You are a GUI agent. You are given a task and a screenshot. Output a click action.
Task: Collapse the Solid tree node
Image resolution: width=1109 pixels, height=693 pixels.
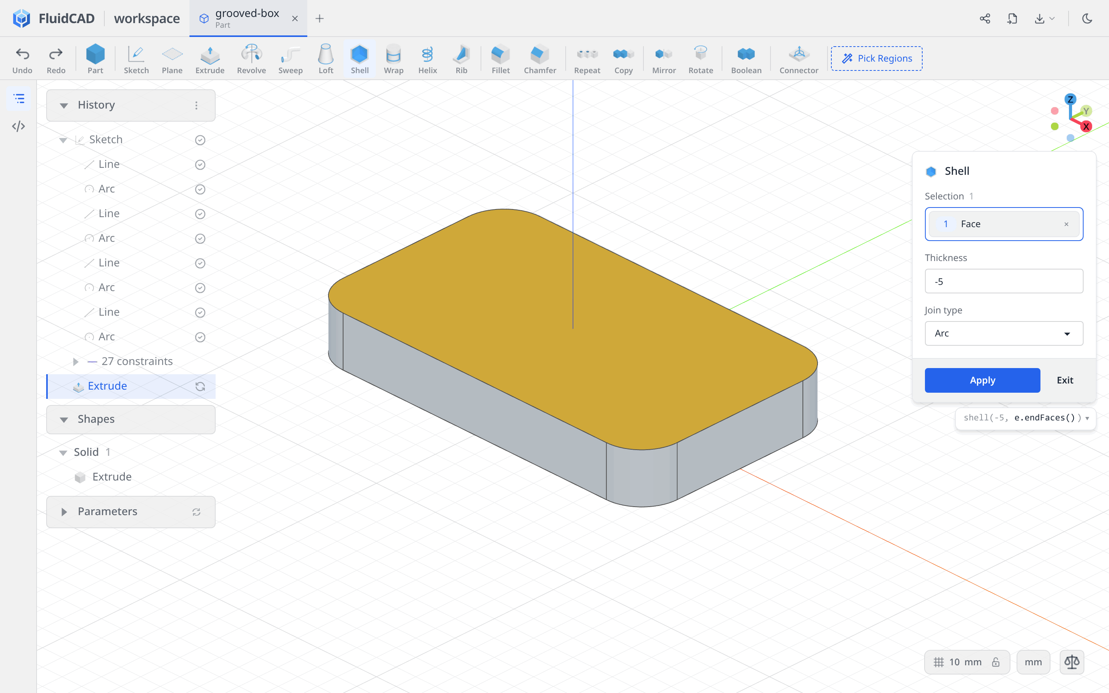pos(63,452)
